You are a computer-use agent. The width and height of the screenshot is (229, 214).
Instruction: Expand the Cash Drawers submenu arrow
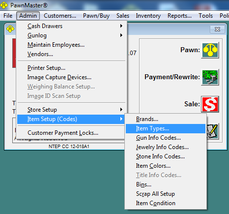pos(121,26)
